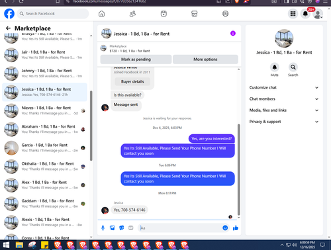The image size is (331, 250).
Task: Click the message text input field
Action: (181, 228)
